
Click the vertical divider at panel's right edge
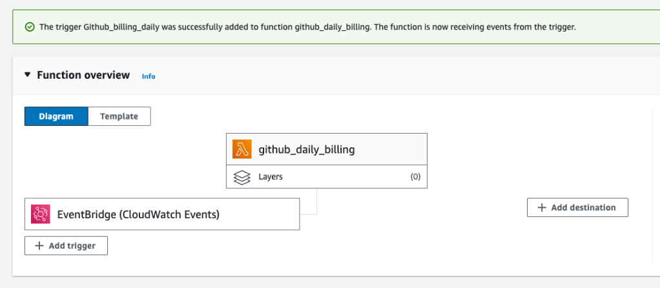click(653, 187)
